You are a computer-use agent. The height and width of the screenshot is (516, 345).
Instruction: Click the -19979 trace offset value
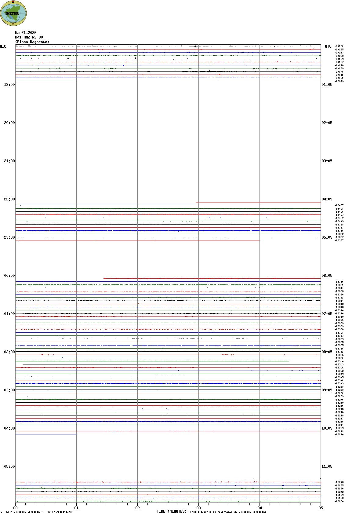[x=339, y=81]
